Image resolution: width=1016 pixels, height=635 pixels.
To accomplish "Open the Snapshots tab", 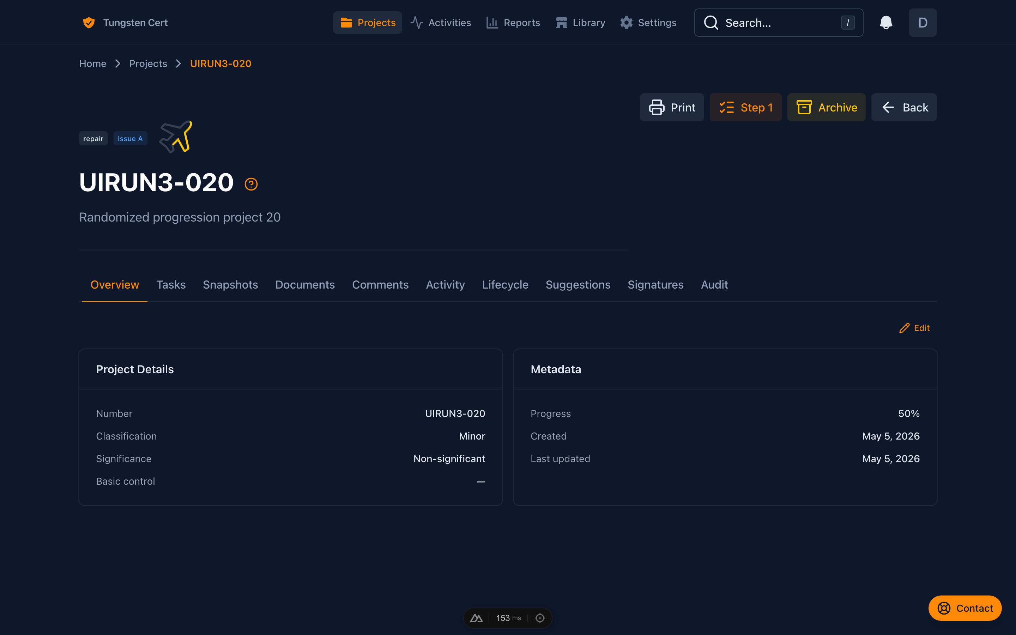I will (x=230, y=285).
